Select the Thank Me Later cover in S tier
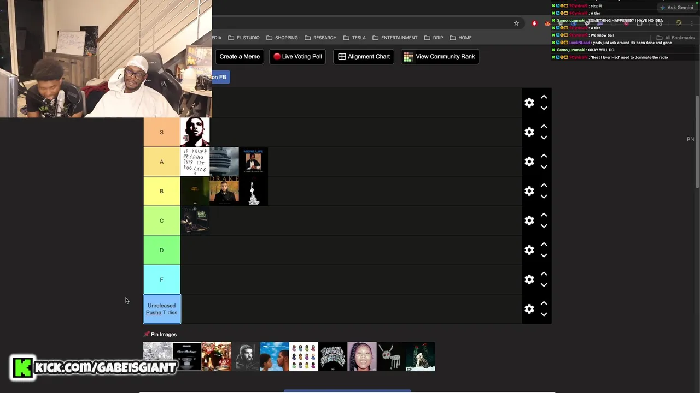The width and height of the screenshot is (700, 393). coord(195,132)
